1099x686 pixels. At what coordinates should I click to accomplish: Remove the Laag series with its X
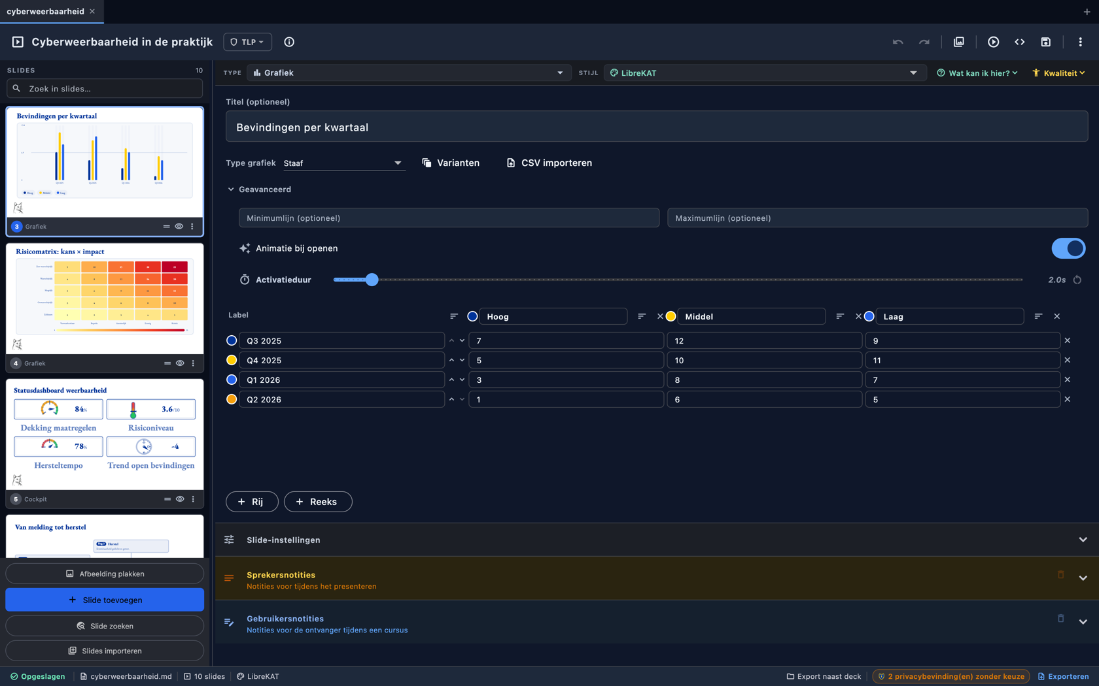click(x=1056, y=316)
